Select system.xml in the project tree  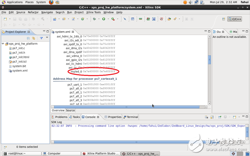[20, 71]
